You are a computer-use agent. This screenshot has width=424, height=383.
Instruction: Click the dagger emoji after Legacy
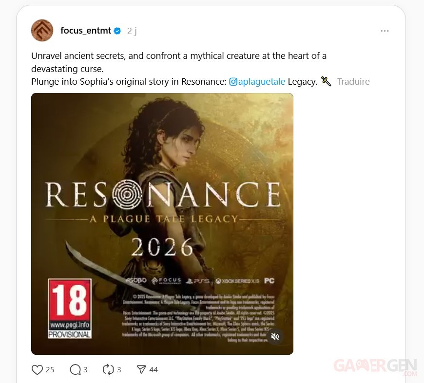[x=326, y=81]
